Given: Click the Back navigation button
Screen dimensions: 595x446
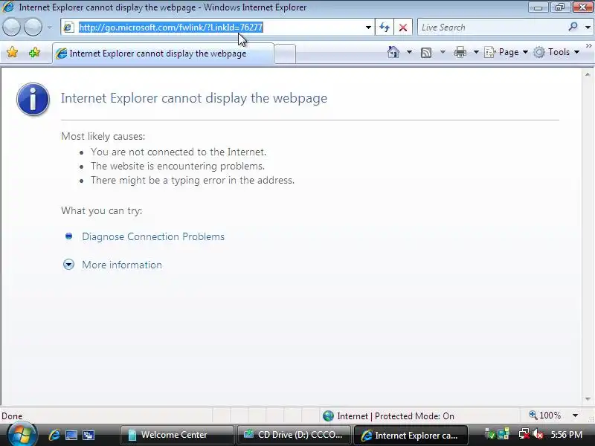Looking at the screenshot, I should tap(11, 28).
